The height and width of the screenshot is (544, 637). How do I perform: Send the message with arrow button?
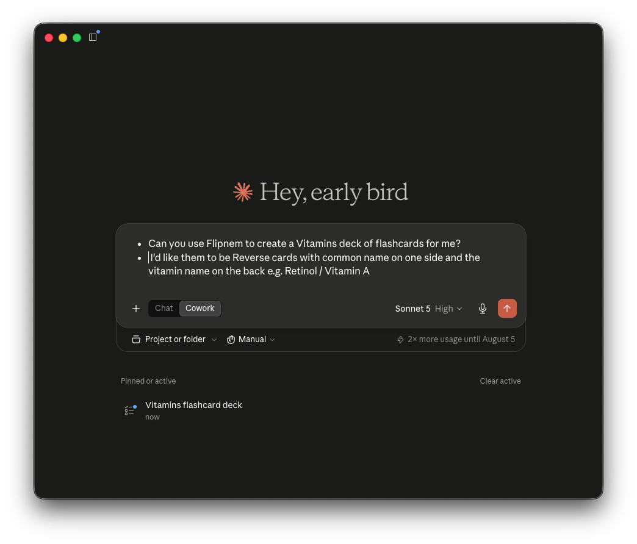point(507,309)
